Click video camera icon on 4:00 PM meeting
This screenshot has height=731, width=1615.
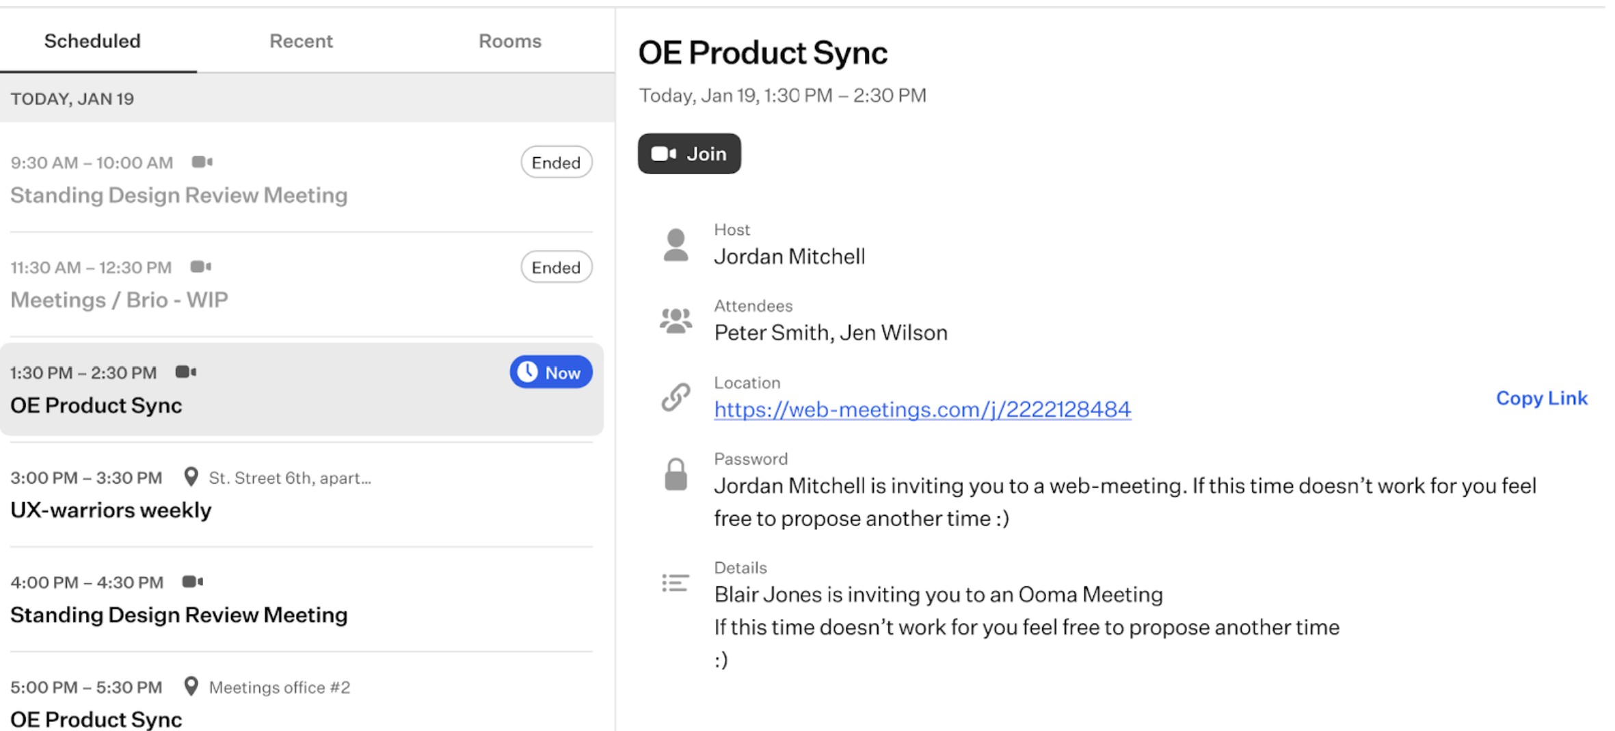pos(192,581)
